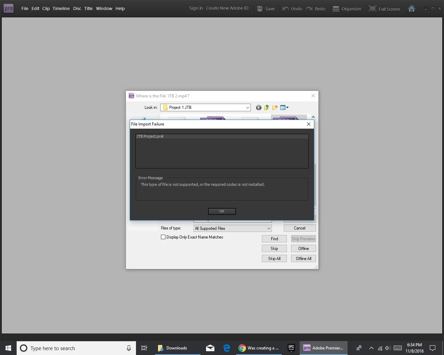Click the dialog resize grip corner
The height and width of the screenshot is (355, 444).
316,267
